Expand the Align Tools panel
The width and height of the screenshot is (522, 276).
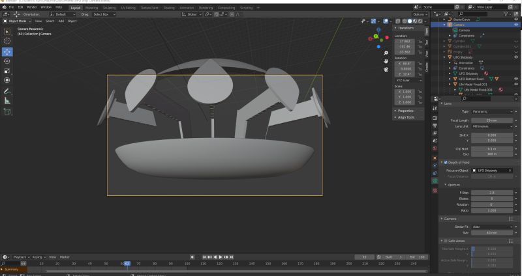(406, 117)
